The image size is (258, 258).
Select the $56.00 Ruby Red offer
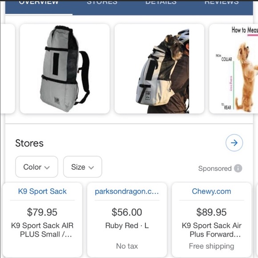(127, 219)
